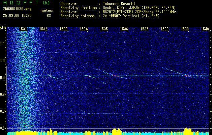Image resolution: width=212 pixels, height=135 pixels.
Task: Click the Receiving Location label
Action: coord(79,8)
